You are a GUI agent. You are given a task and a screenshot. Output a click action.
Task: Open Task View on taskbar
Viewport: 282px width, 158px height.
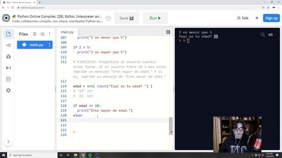(x=68, y=155)
